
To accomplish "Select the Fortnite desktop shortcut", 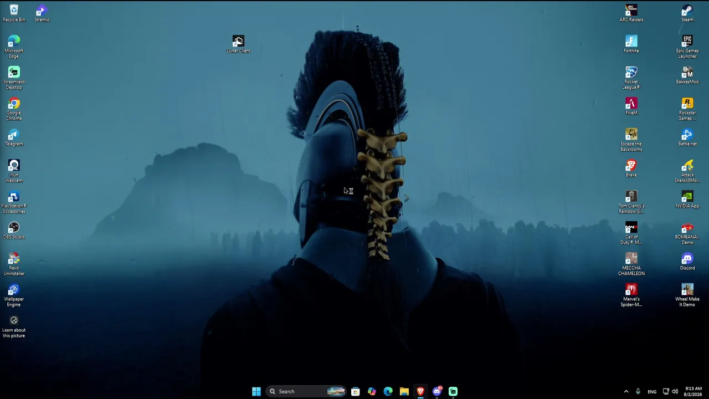I will click(x=631, y=44).
